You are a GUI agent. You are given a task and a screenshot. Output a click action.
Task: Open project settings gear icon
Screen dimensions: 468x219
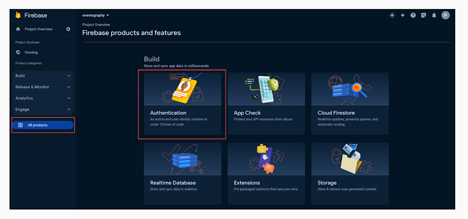(69, 29)
